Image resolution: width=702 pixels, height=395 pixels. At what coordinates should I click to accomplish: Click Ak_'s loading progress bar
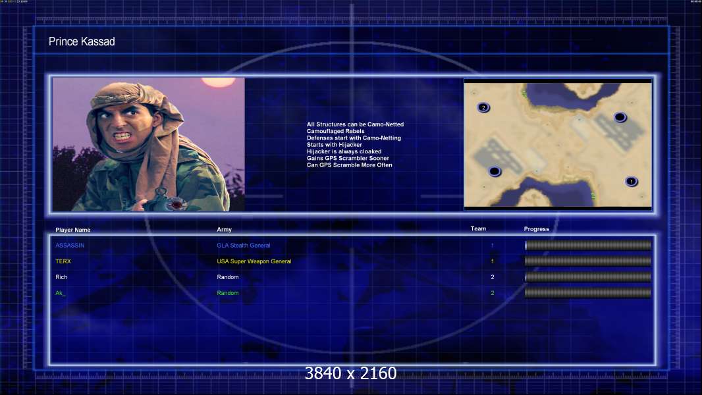[588, 293]
